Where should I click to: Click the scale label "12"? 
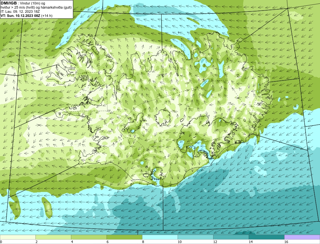(215, 242)
